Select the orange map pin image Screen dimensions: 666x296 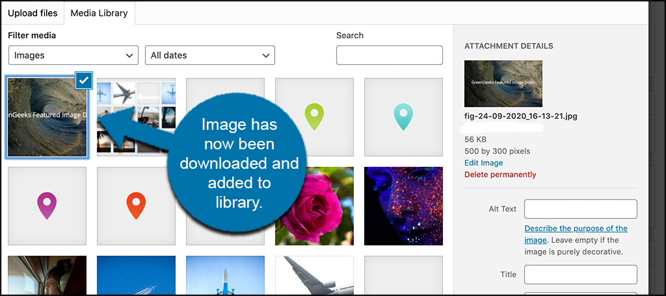136,206
